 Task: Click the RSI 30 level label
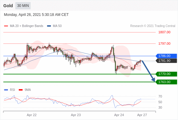(x=160, y=107)
